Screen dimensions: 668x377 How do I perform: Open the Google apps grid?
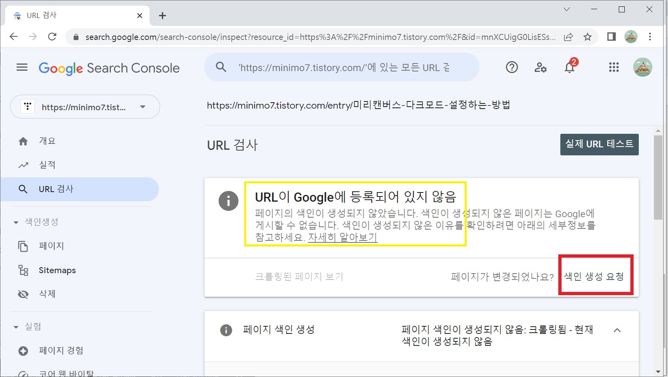coord(614,67)
